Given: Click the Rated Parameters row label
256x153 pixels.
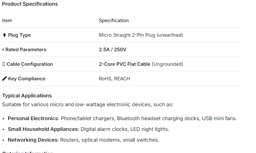Looking at the screenshot, I should coord(26,50).
